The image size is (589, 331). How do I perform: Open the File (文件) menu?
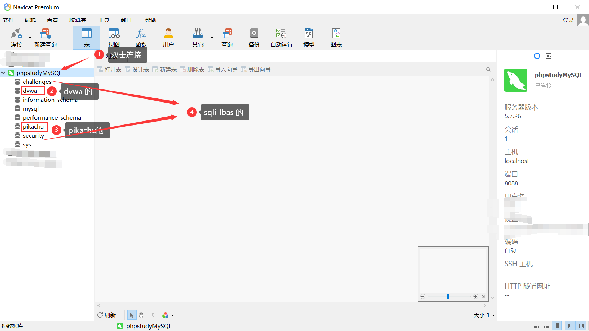pos(8,20)
